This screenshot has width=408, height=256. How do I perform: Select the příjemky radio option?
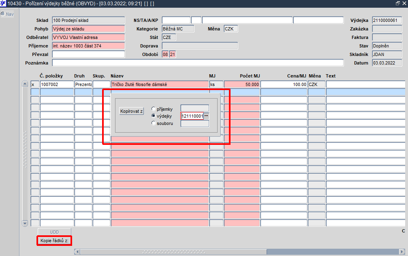pyautogui.click(x=154, y=109)
